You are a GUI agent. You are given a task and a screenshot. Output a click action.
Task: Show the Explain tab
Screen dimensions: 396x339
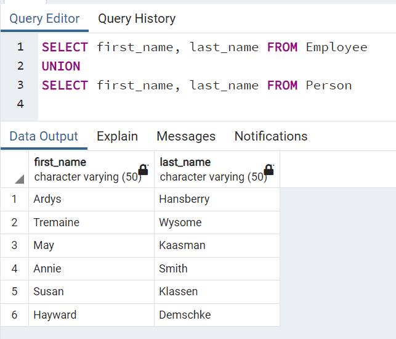click(x=117, y=136)
